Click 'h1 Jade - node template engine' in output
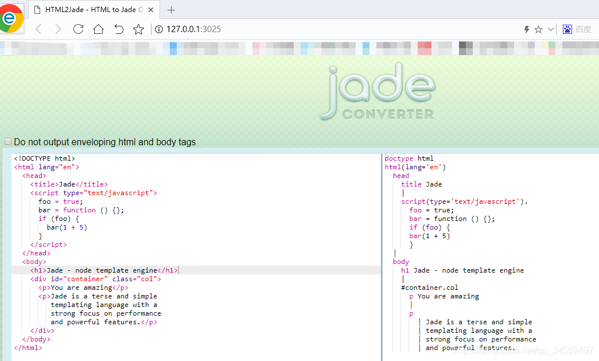The width and height of the screenshot is (599, 361). (x=462, y=270)
